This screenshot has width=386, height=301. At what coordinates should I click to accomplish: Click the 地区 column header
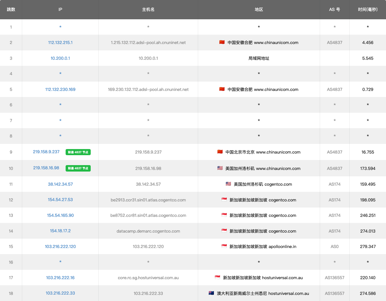(259, 9)
